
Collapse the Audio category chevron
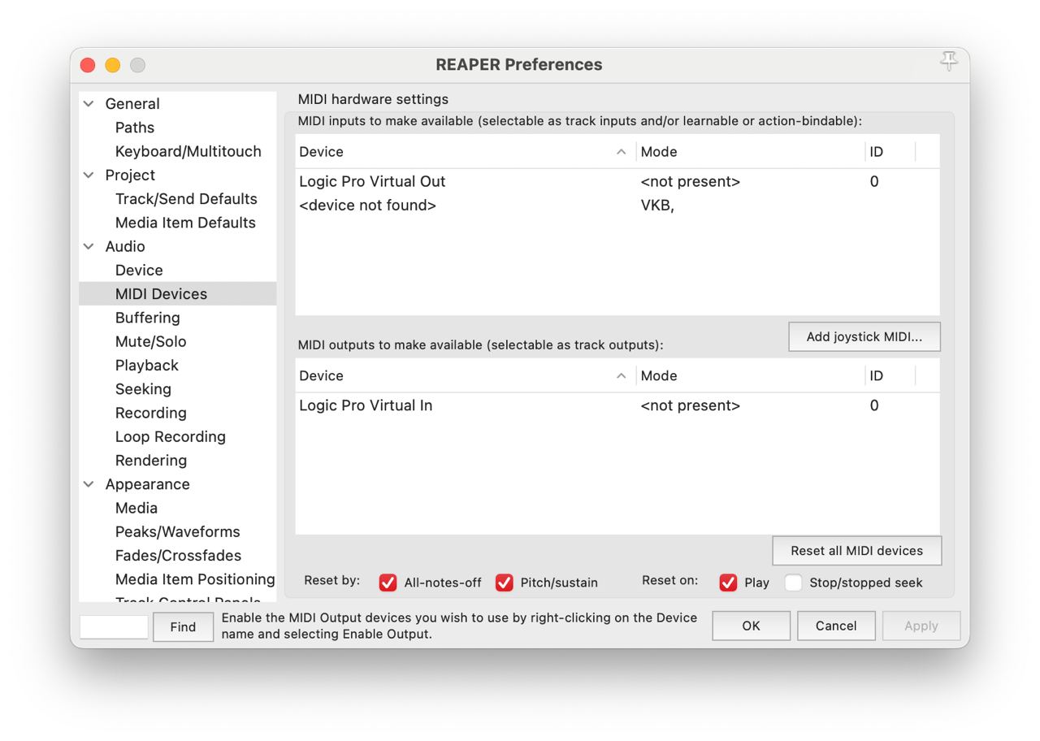point(89,247)
